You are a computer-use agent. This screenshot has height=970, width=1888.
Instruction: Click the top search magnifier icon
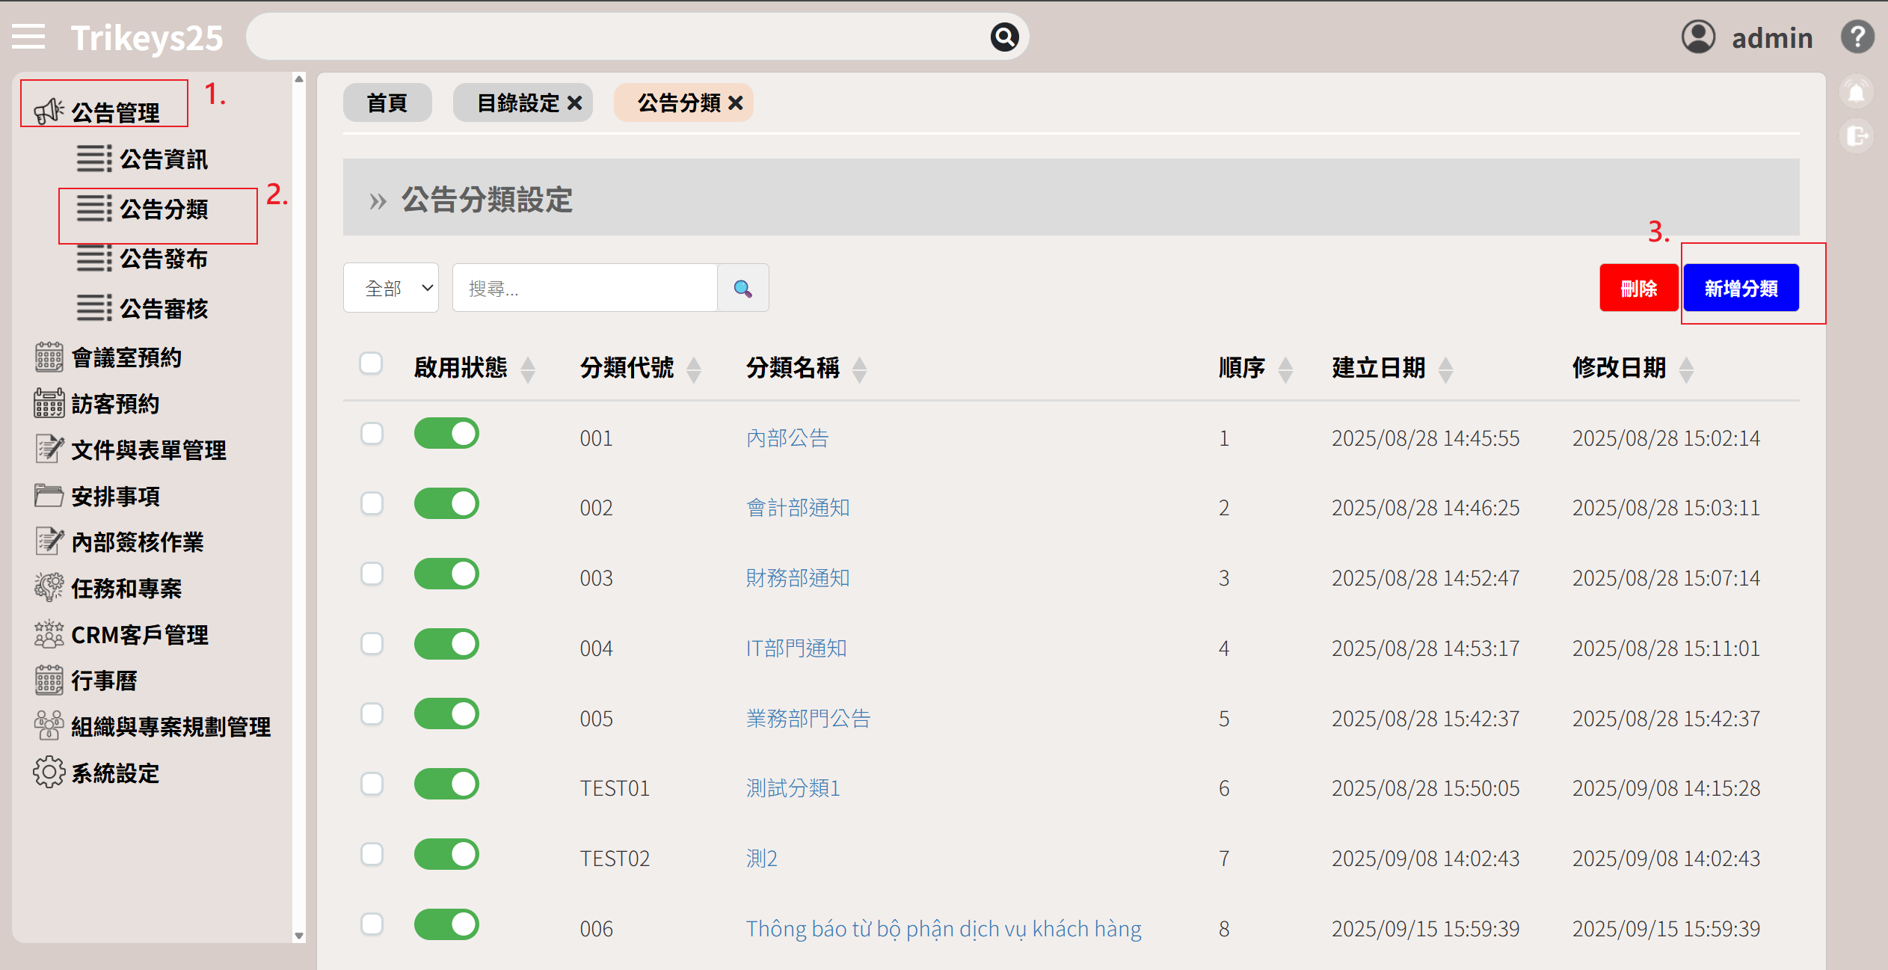[1004, 37]
